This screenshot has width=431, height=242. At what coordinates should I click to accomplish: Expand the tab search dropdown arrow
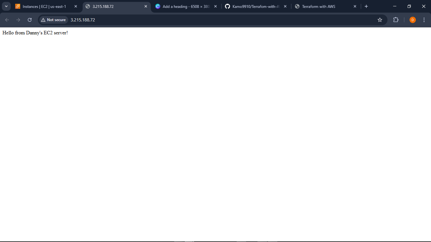[x=6, y=6]
